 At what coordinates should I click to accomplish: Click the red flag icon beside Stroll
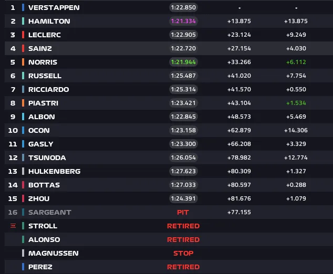13,226
